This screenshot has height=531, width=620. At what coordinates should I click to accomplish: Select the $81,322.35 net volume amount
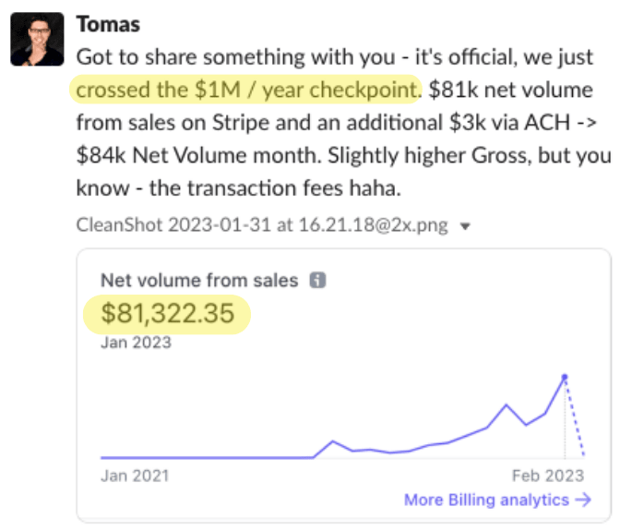click(168, 314)
